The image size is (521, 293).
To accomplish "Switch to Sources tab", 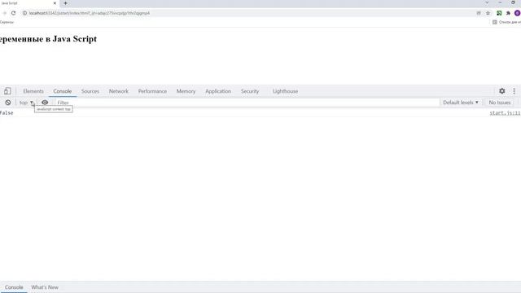I will 90,91.
